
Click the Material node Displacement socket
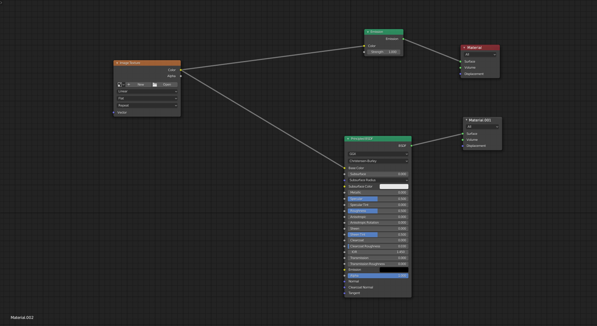[461, 74]
